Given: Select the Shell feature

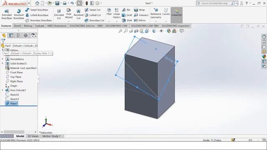Looking at the screenshot, I should (x=127, y=20).
